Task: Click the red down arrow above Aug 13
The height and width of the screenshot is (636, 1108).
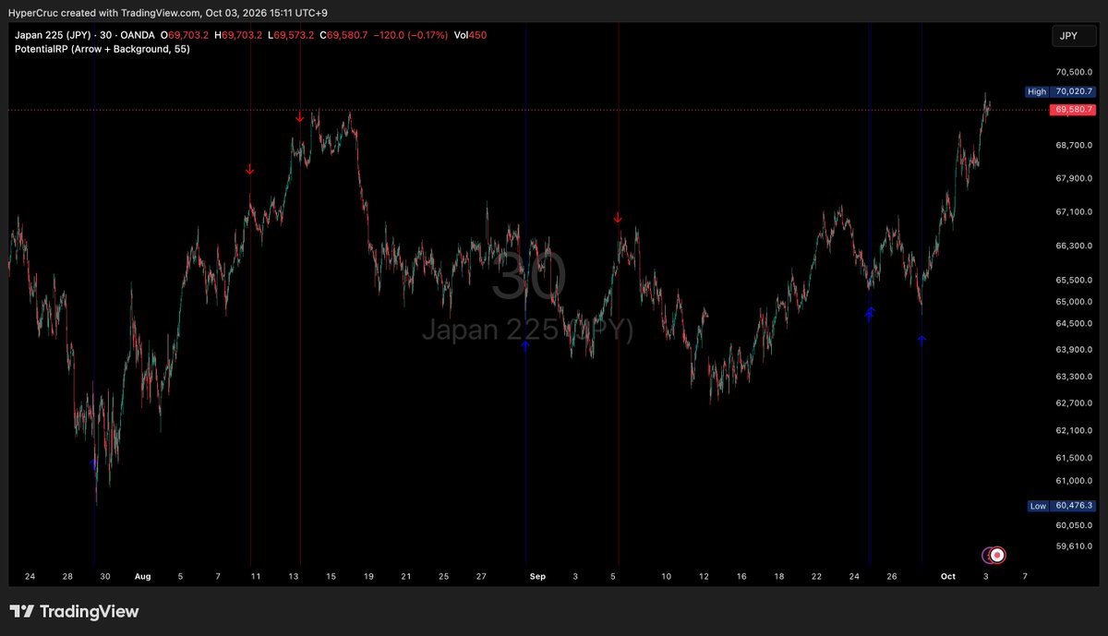Action: [299, 117]
